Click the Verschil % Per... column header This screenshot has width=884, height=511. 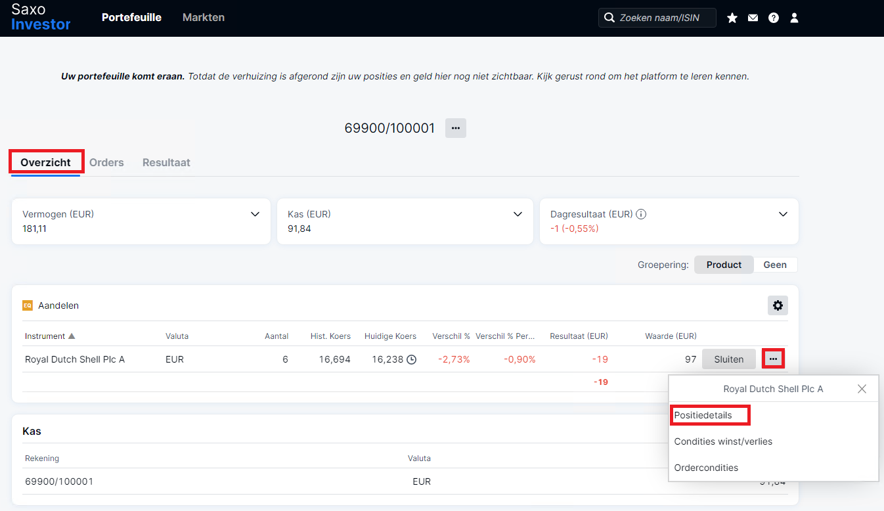pyautogui.click(x=506, y=336)
